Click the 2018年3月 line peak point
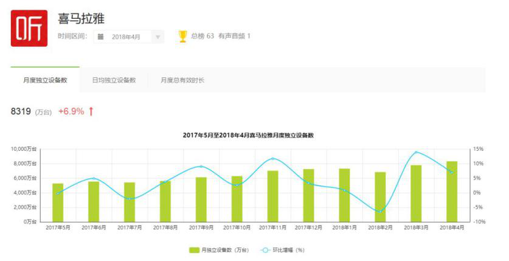The image size is (509, 261). click(416, 152)
